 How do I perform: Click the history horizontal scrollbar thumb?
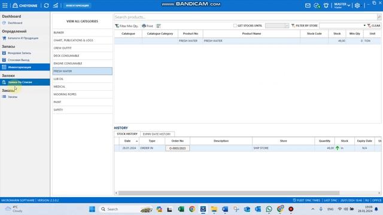[x=229, y=193]
